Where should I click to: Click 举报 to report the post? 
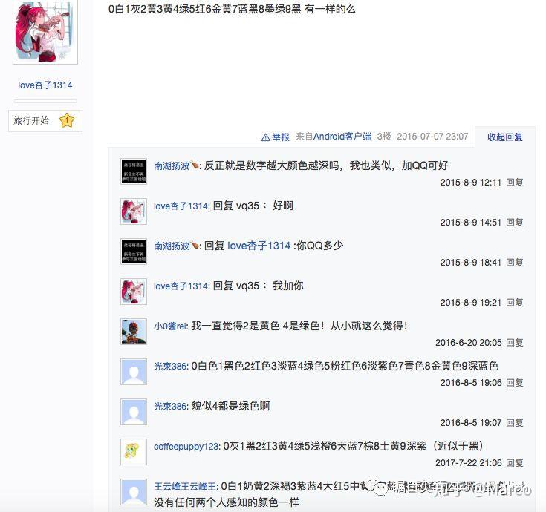tap(281, 137)
